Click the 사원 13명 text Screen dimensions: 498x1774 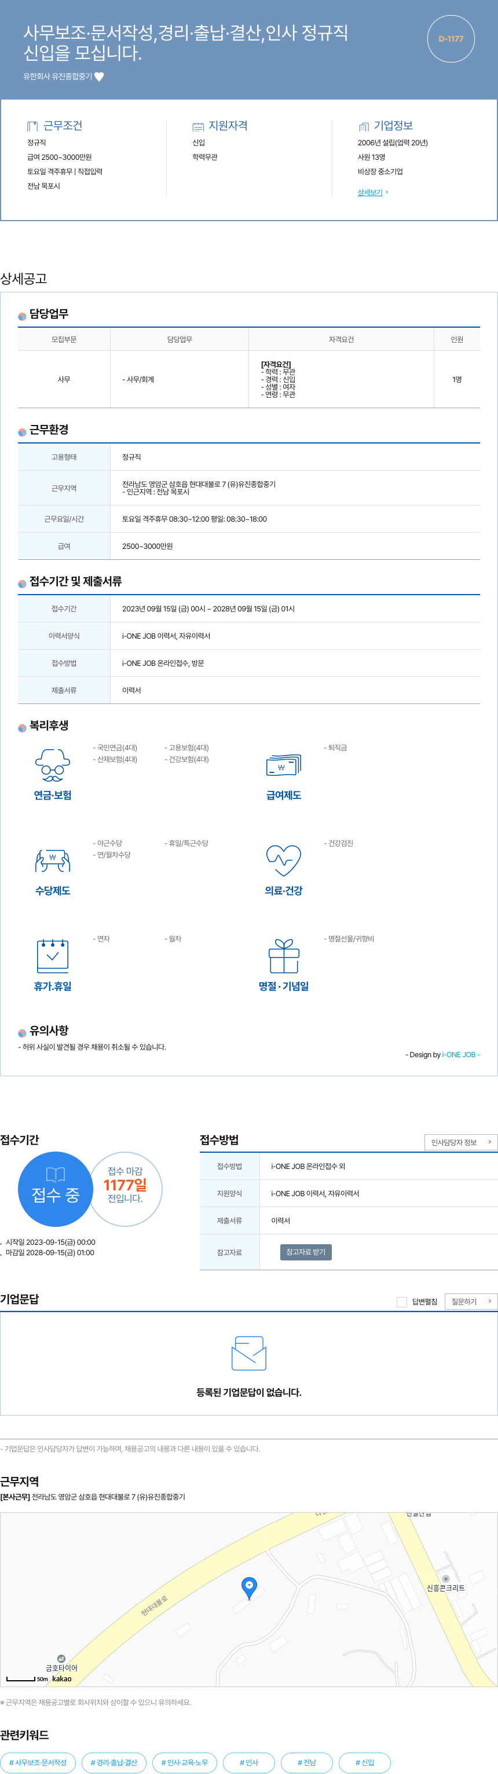coord(371,157)
